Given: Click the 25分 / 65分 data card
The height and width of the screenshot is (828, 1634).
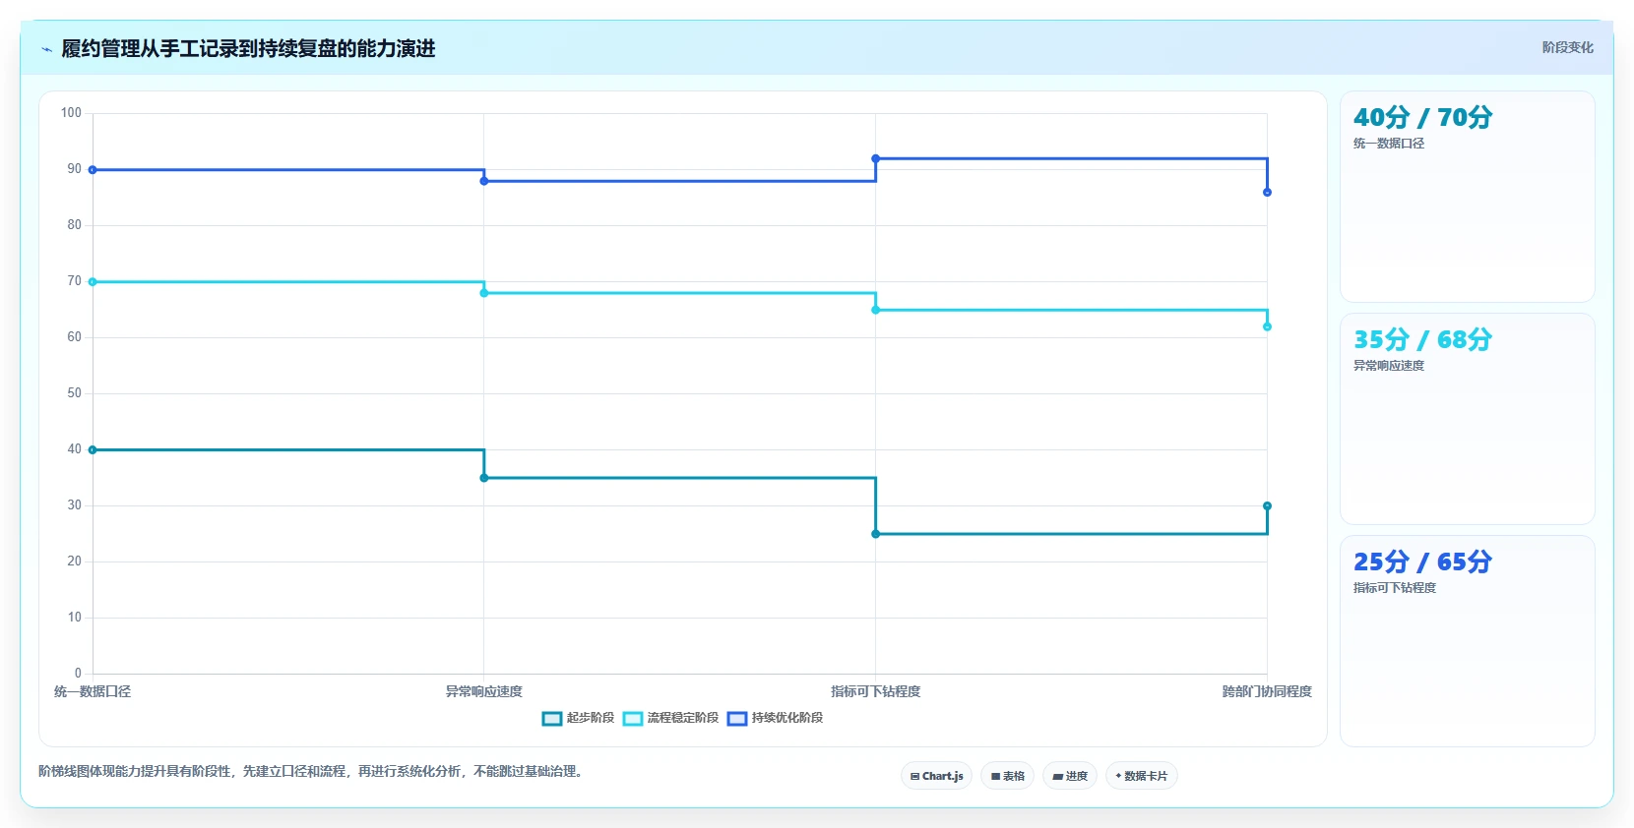Looking at the screenshot, I should [1467, 641].
